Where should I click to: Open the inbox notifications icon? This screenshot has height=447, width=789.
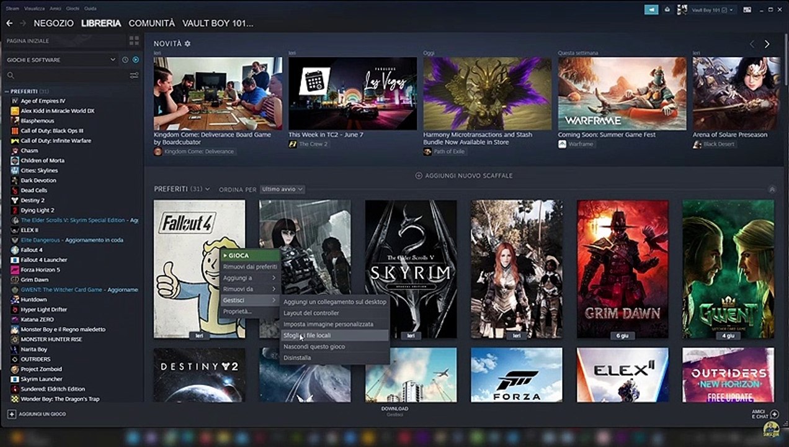668,9
